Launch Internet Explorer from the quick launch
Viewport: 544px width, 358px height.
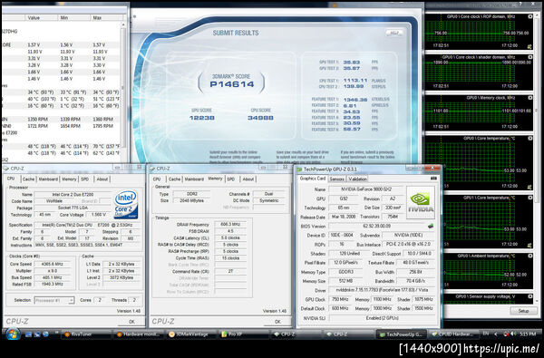[x=45, y=334]
